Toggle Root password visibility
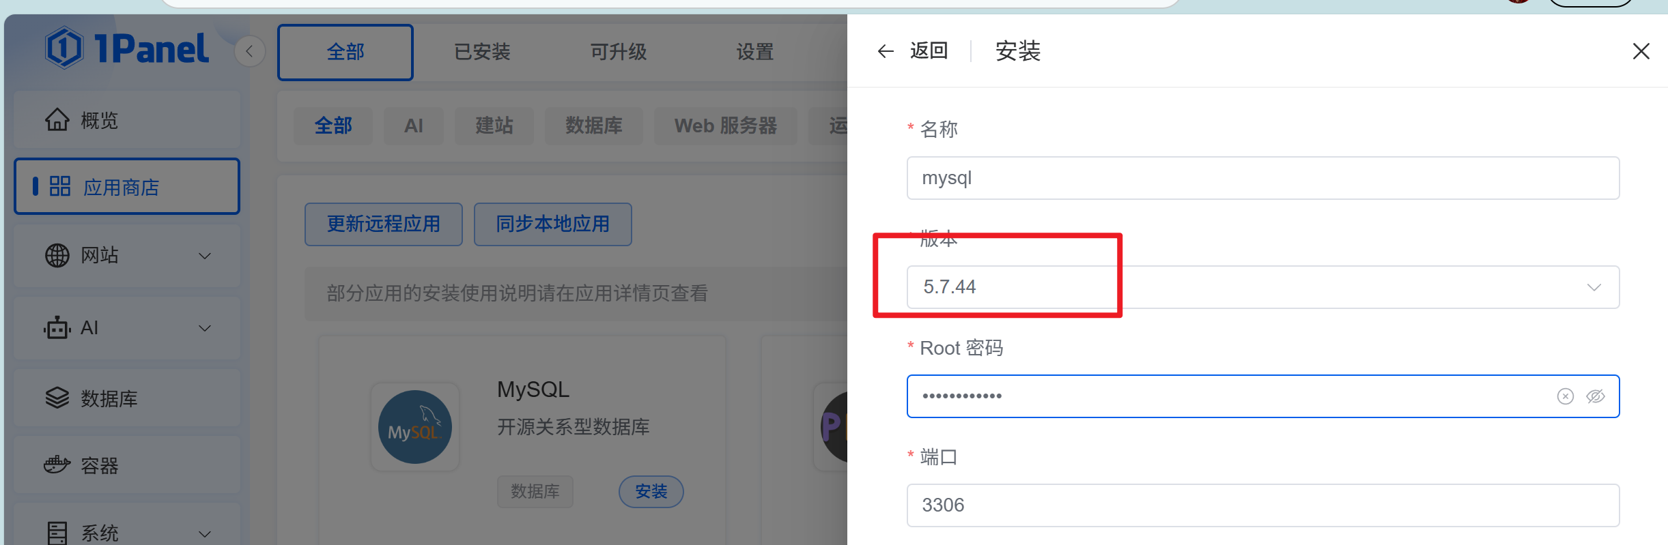 coord(1596,396)
